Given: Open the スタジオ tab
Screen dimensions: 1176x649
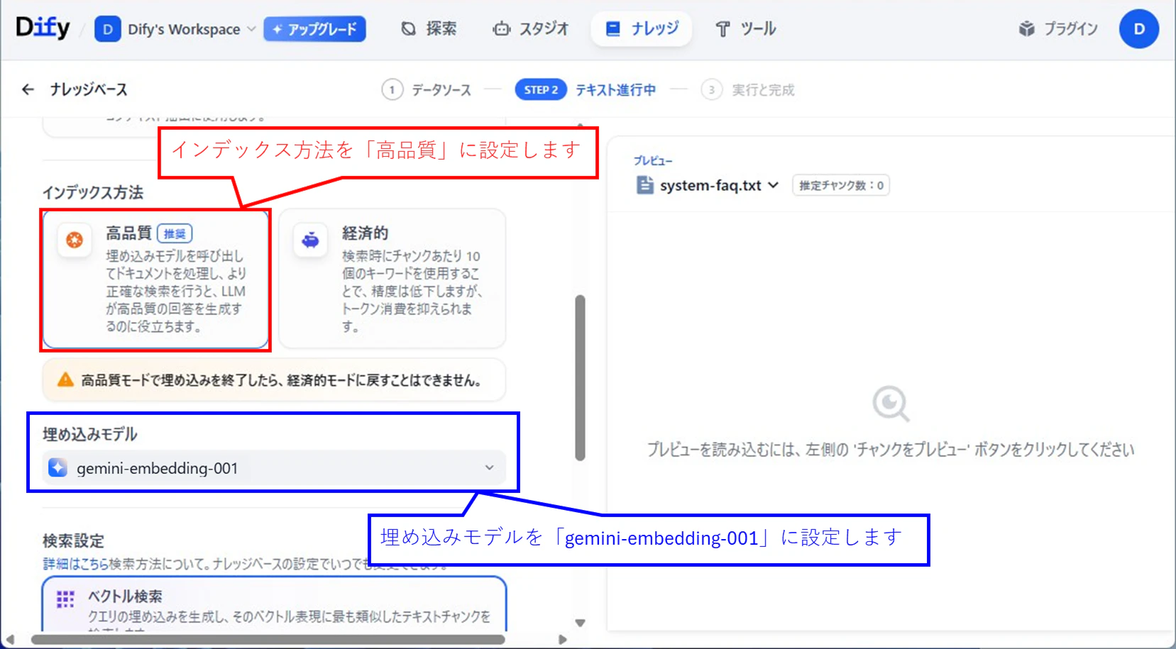Looking at the screenshot, I should [x=530, y=28].
